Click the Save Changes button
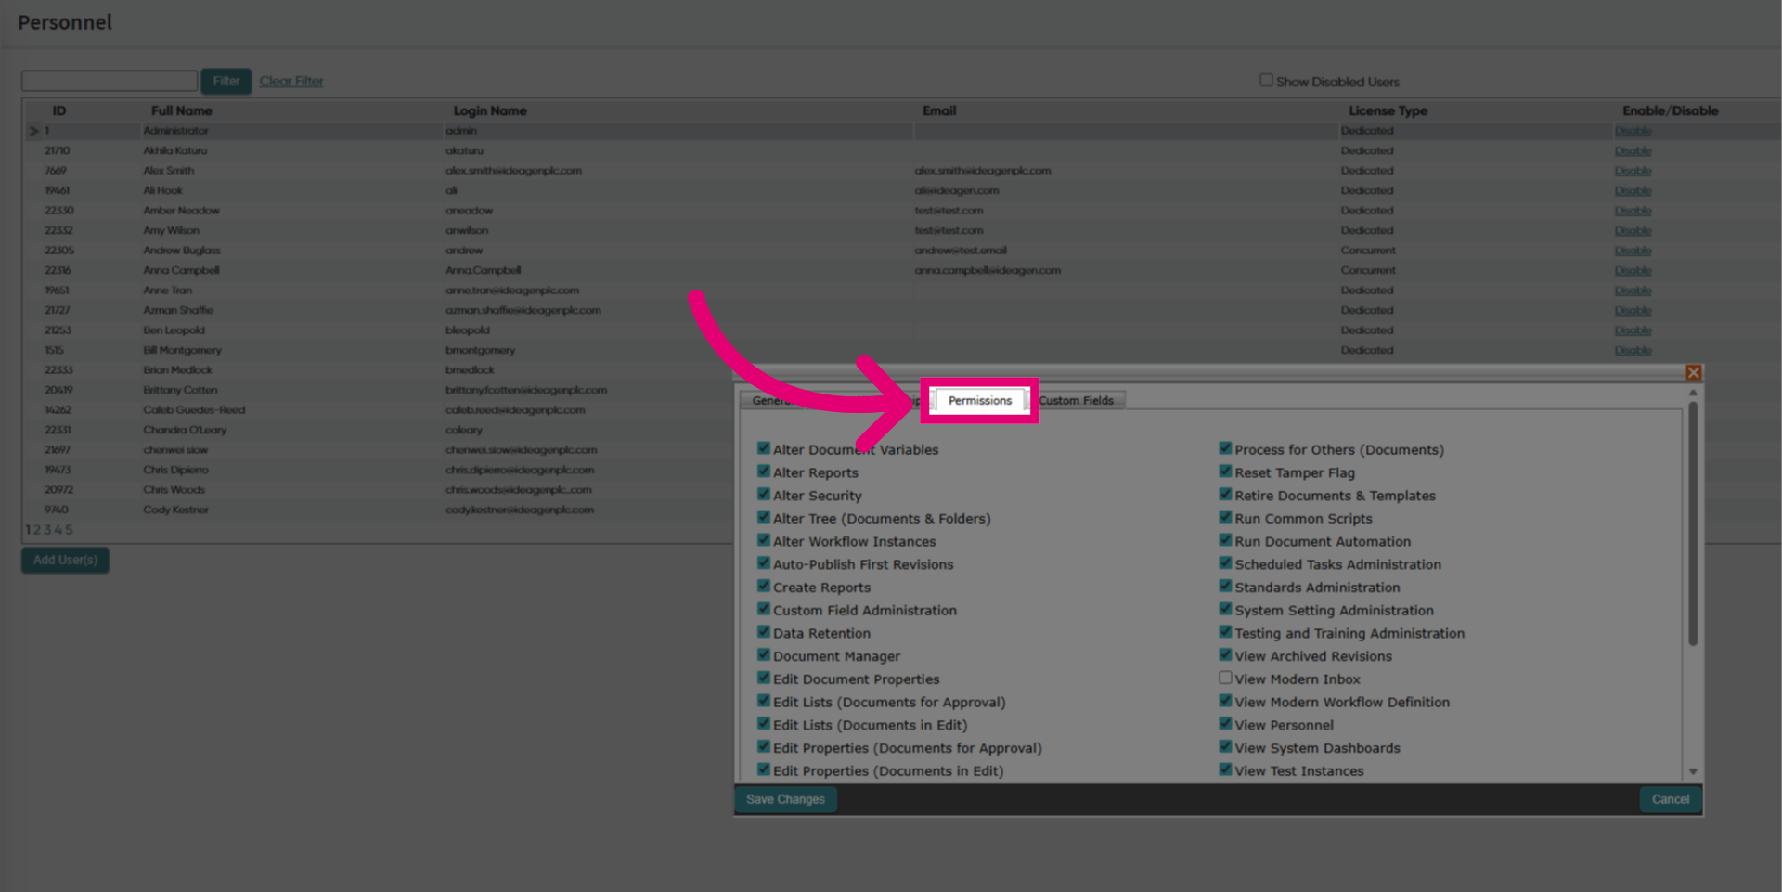The width and height of the screenshot is (1782, 892). (x=785, y=799)
